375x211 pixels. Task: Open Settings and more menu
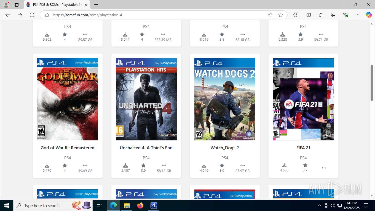pyautogui.click(x=357, y=15)
